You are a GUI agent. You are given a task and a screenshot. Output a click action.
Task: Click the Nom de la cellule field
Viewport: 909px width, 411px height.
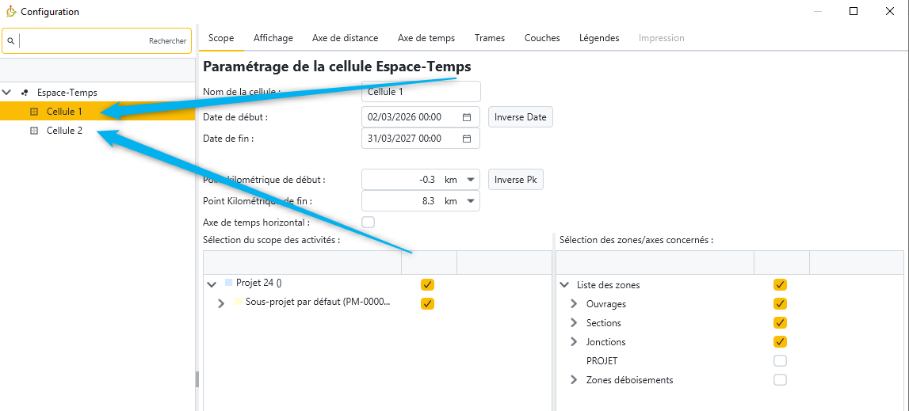click(x=420, y=92)
